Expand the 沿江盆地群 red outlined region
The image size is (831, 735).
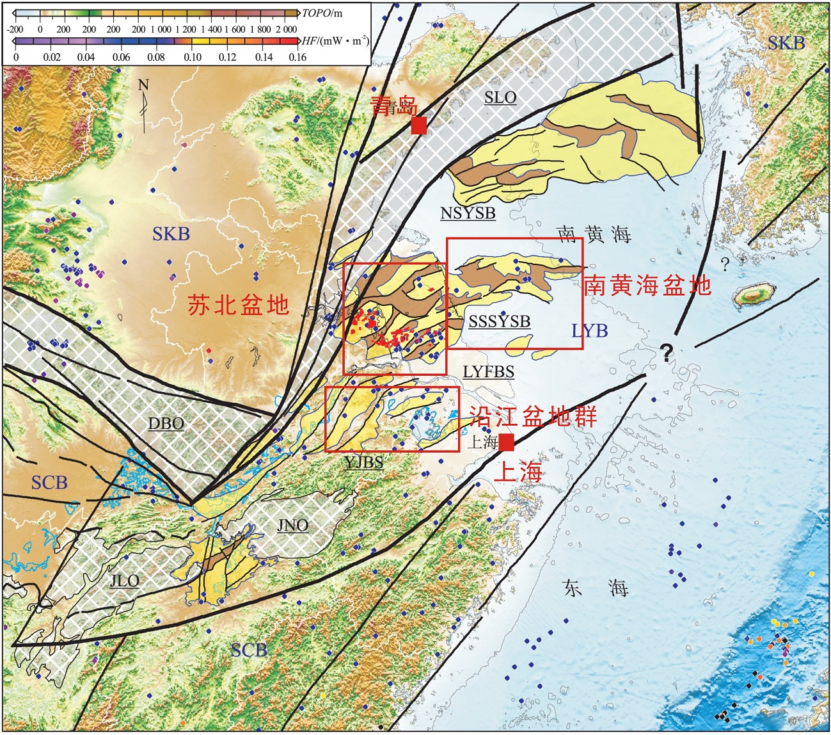click(393, 421)
